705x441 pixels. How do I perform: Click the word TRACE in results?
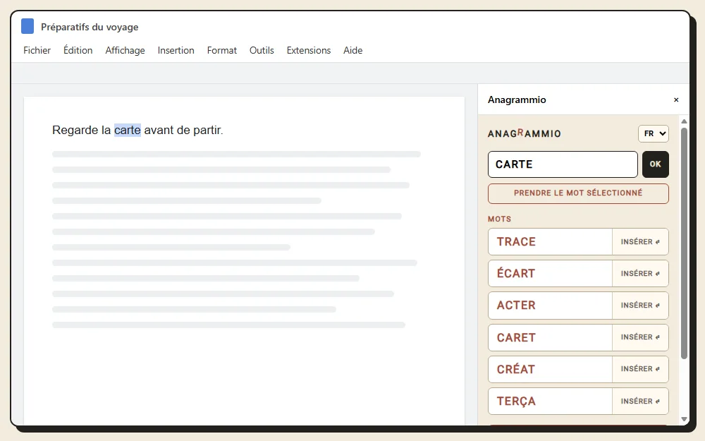(516, 241)
